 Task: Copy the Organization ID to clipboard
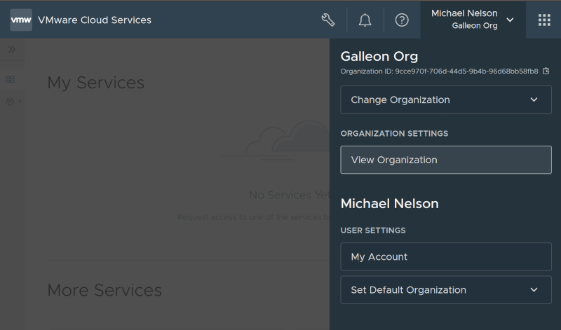pyautogui.click(x=546, y=71)
